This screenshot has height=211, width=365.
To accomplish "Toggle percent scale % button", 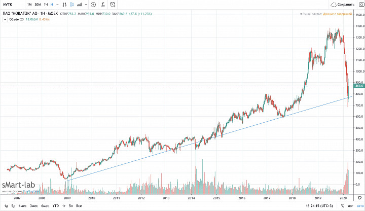I will click(x=343, y=206).
